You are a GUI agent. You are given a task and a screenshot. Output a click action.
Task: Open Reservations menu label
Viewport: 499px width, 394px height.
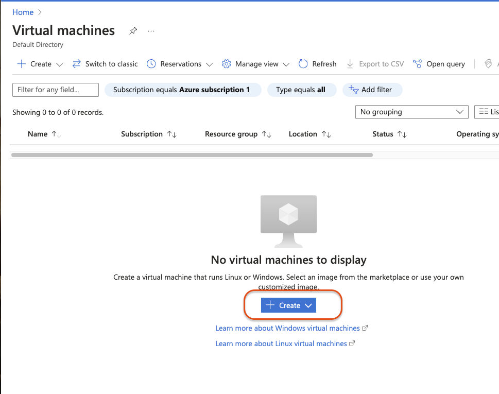tap(181, 64)
